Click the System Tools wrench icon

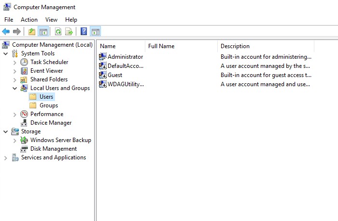(15, 53)
